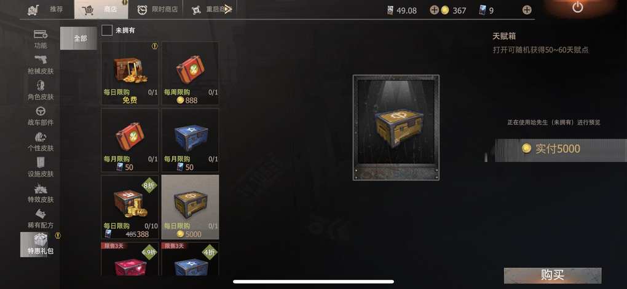Screen dimensions: 627x289
Task: Click the 实付5000 price bar
Action: pyautogui.click(x=556, y=149)
